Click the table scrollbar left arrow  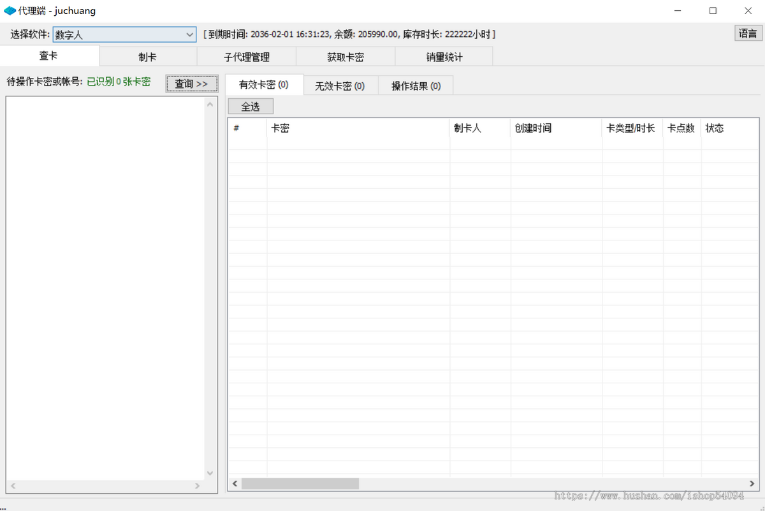pyautogui.click(x=235, y=484)
